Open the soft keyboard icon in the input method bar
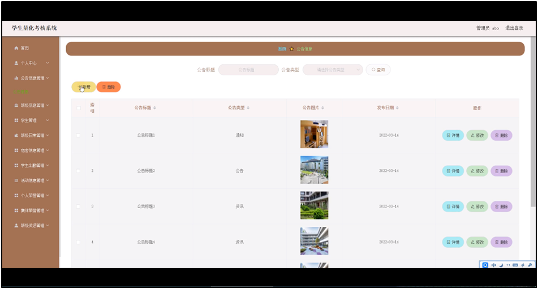This screenshot has width=538, height=289. (x=515, y=265)
